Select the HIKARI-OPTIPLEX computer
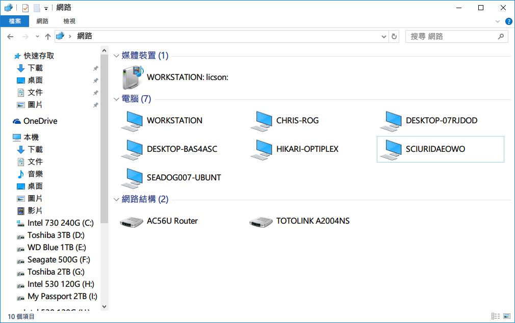515x323 pixels. pos(294,149)
